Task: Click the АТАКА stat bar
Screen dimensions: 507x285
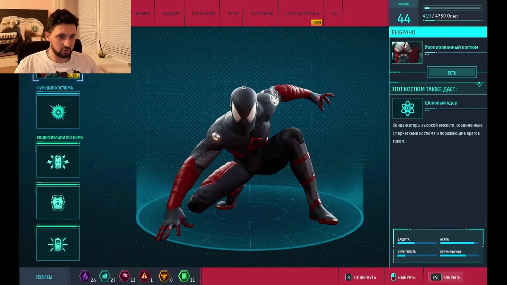Action: coord(459,243)
